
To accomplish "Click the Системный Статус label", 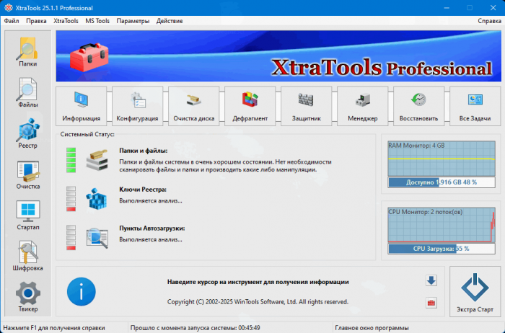I will (87, 134).
